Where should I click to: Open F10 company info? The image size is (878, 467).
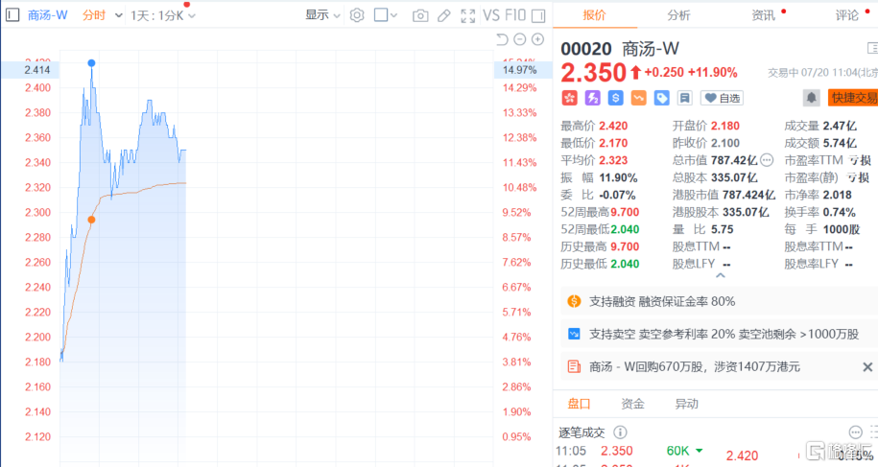[514, 15]
